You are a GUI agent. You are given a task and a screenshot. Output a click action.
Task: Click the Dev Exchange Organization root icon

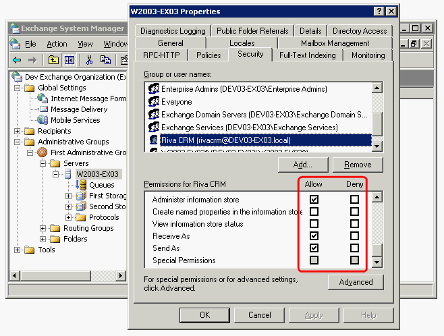pos(17,77)
